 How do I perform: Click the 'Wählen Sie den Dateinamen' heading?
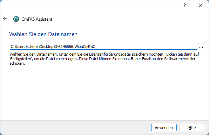tap(43, 34)
